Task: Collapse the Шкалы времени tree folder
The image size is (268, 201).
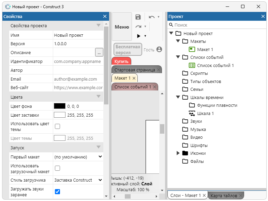Action: [x=178, y=97]
